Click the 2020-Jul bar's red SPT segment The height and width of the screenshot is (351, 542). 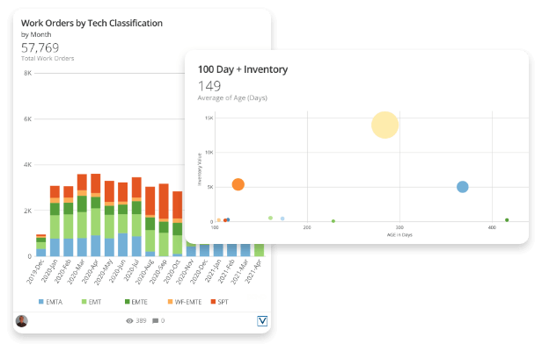pyautogui.click(x=136, y=188)
